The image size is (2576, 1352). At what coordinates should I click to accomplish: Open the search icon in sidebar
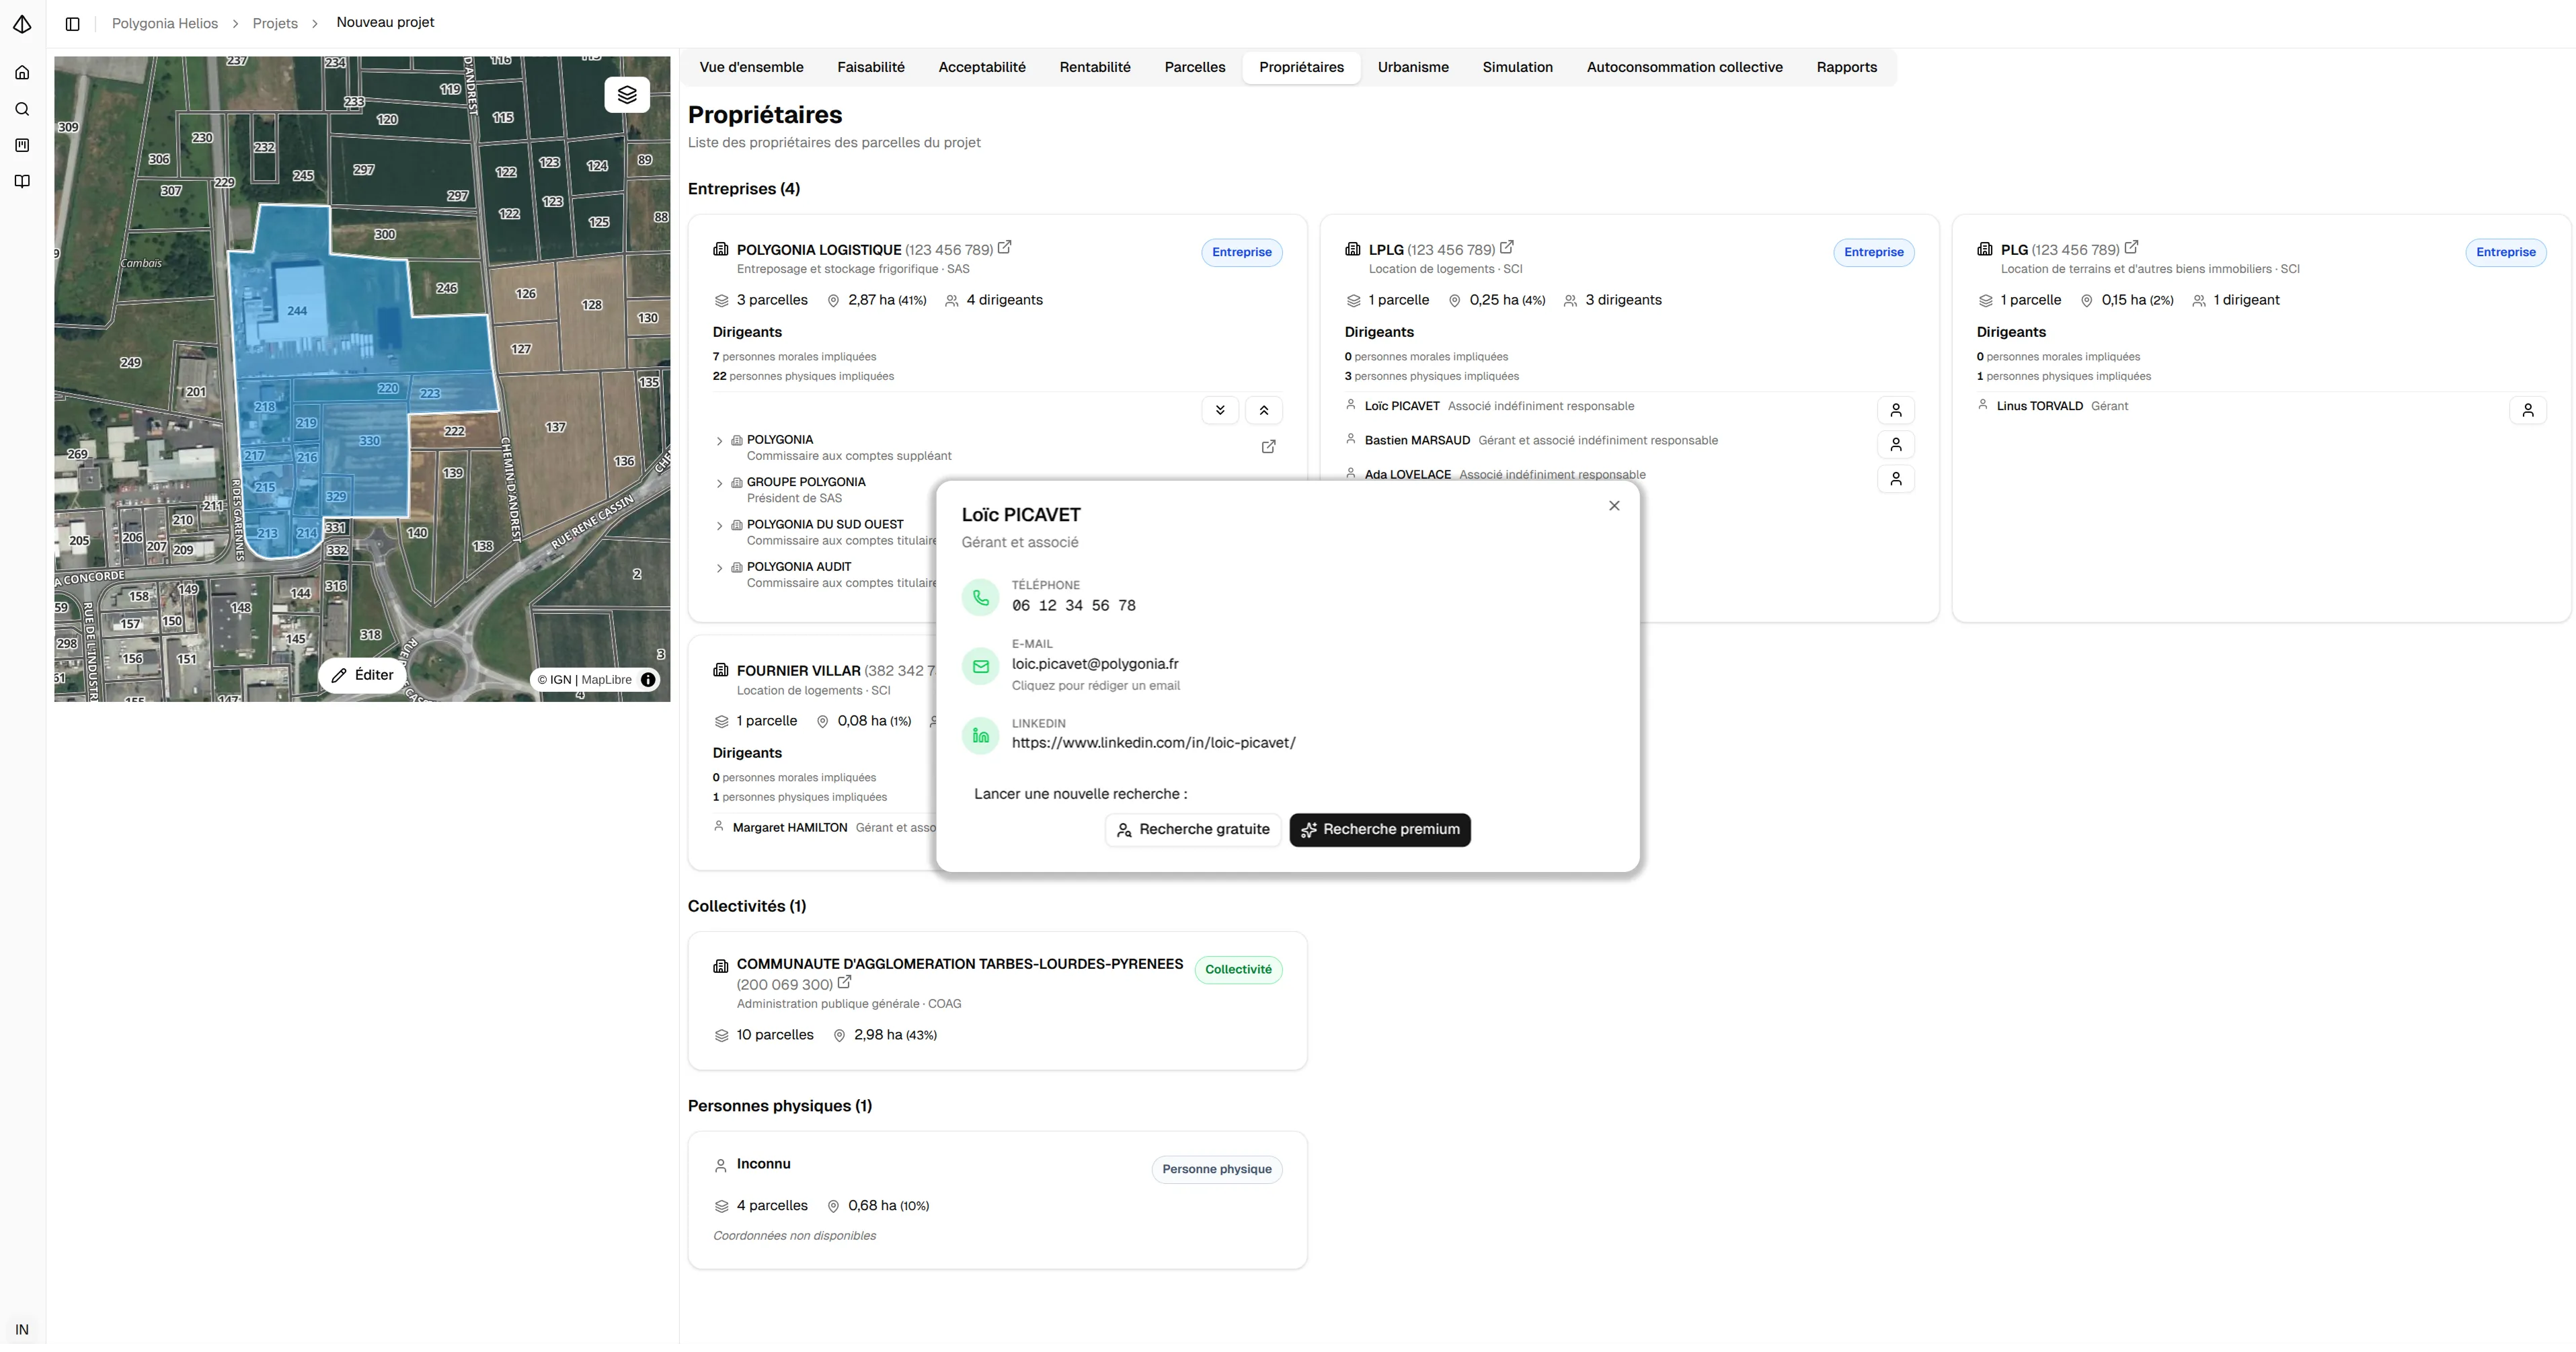click(22, 109)
